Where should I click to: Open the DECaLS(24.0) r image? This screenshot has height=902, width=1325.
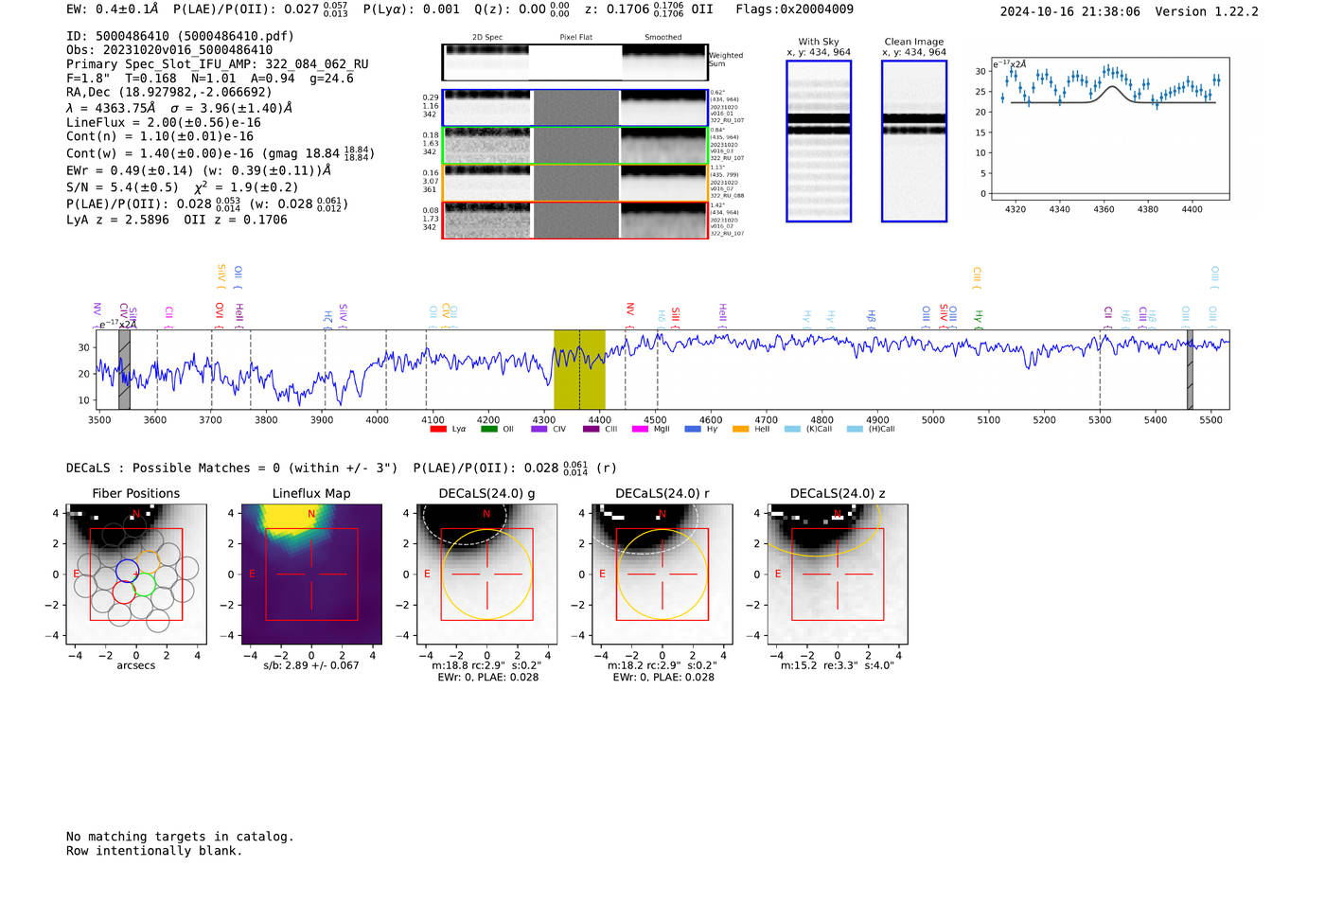662,574
